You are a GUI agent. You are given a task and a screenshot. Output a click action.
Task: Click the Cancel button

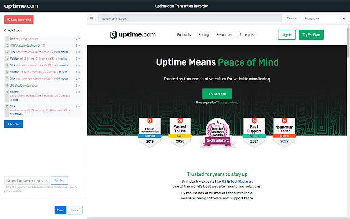click(x=75, y=210)
